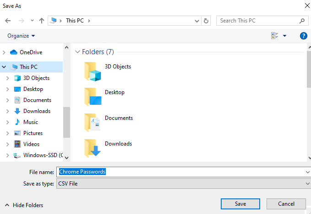Click navigation pane scroll up arrow
Image resolution: width=311 pixels, height=214 pixels.
pyautogui.click(x=67, y=47)
